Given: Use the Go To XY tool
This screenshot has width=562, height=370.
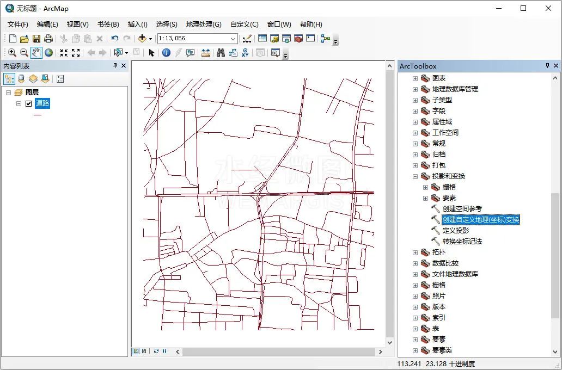Looking at the screenshot, I should [244, 52].
